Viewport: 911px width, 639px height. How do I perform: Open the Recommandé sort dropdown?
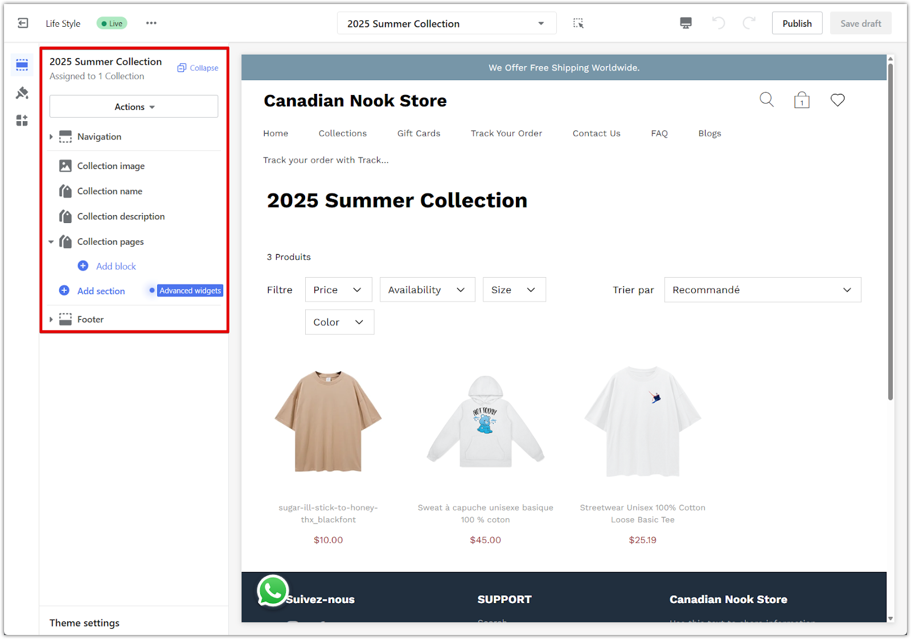pos(762,290)
